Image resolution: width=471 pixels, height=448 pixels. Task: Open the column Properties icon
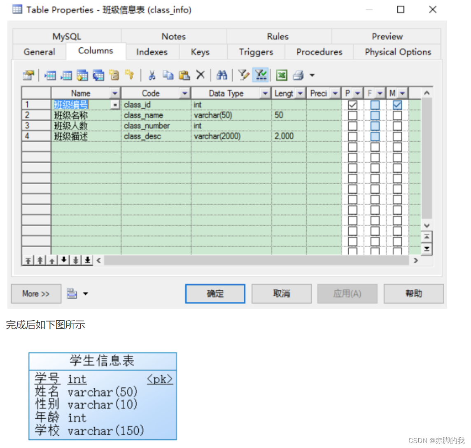(x=27, y=75)
